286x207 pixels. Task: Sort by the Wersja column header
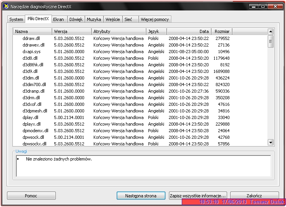click(71, 31)
